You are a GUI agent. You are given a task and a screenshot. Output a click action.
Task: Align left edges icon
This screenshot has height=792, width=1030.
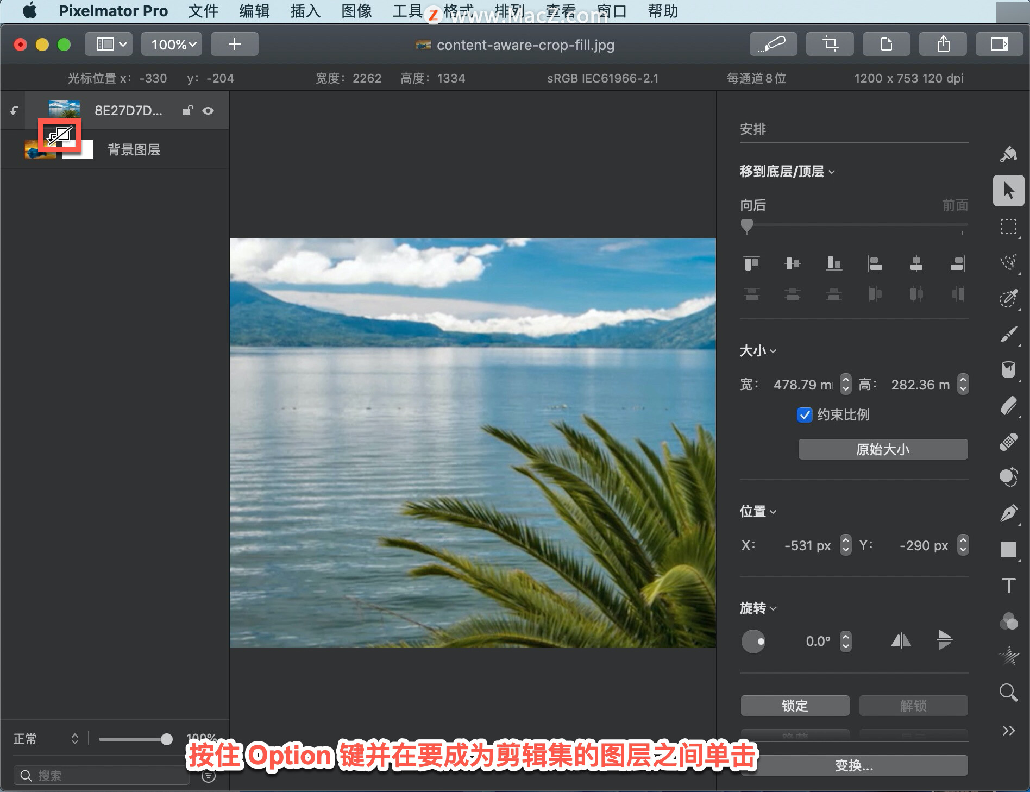pos(875,263)
